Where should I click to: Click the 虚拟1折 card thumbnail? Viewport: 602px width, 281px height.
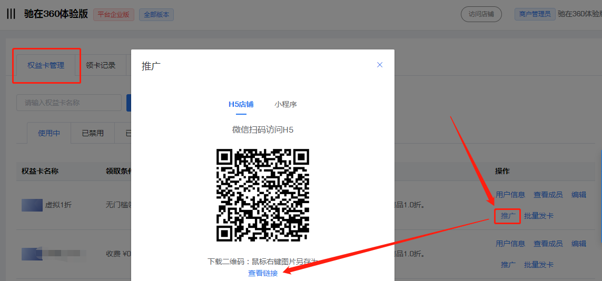click(32, 205)
